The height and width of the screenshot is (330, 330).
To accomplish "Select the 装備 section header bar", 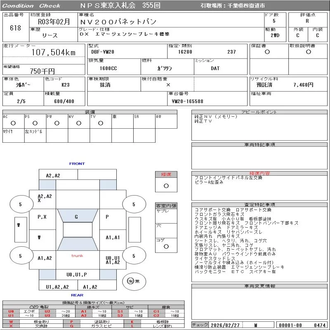I will click(90, 112).
